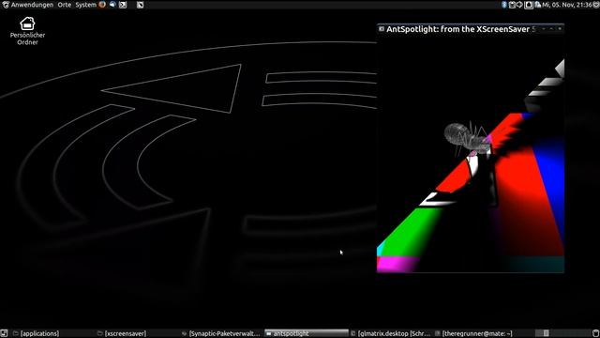600x338 pixels.
Task: Click the show desktop button in taskbar
Action: coord(4,333)
